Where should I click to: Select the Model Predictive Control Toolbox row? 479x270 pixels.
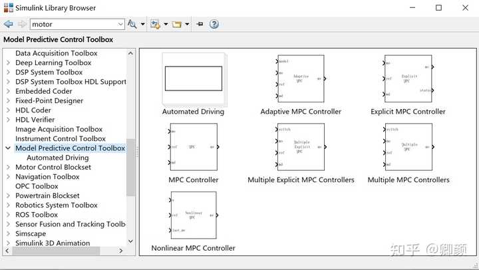(71, 148)
